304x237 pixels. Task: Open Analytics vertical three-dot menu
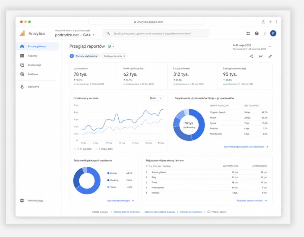[x=265, y=33]
